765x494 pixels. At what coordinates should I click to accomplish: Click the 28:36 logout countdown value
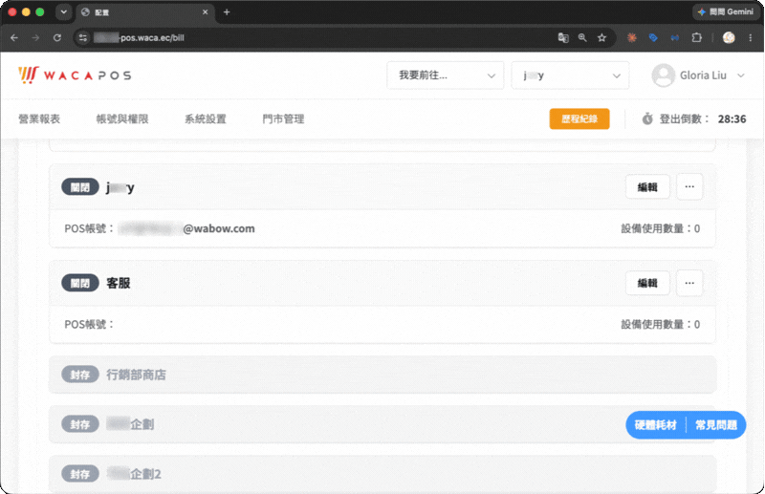(x=732, y=119)
